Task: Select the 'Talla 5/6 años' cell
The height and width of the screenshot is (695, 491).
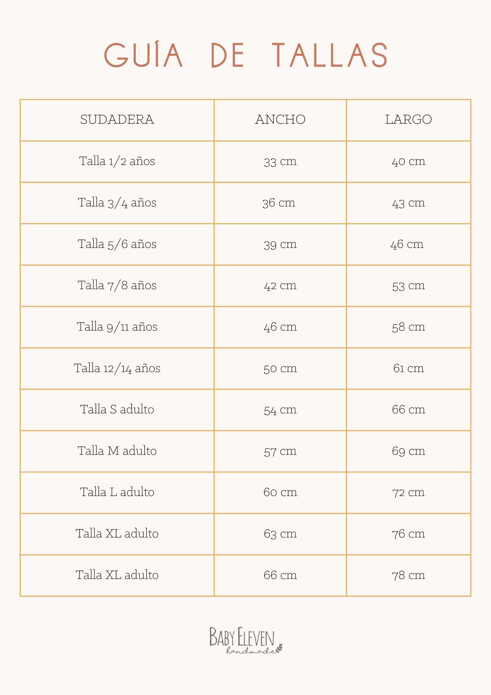Action: click(117, 244)
